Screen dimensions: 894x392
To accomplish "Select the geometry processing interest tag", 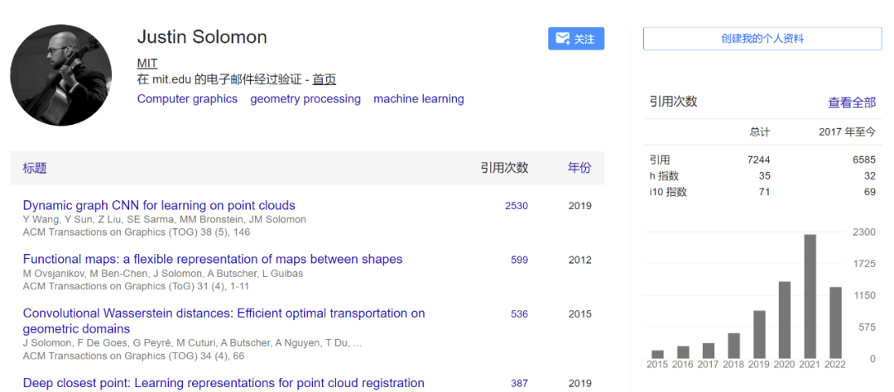I will tap(305, 99).
